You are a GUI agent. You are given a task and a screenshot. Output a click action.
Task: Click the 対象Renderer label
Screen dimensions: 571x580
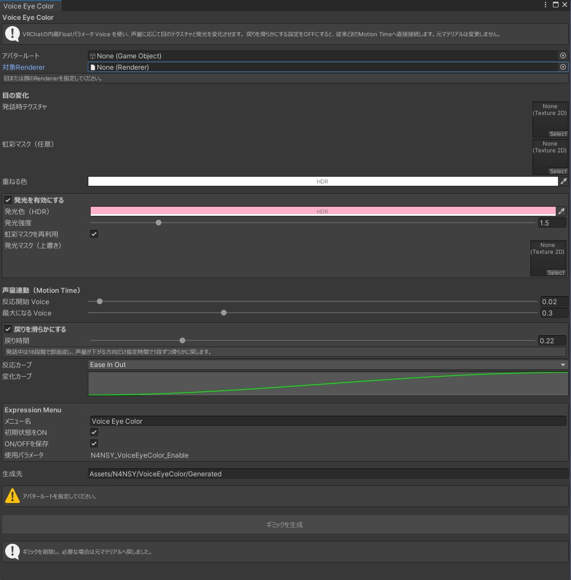coord(24,67)
